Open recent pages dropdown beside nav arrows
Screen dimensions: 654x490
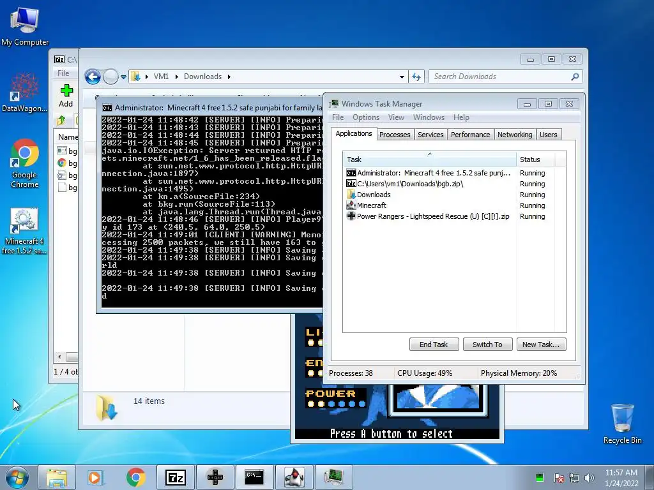pyautogui.click(x=123, y=77)
